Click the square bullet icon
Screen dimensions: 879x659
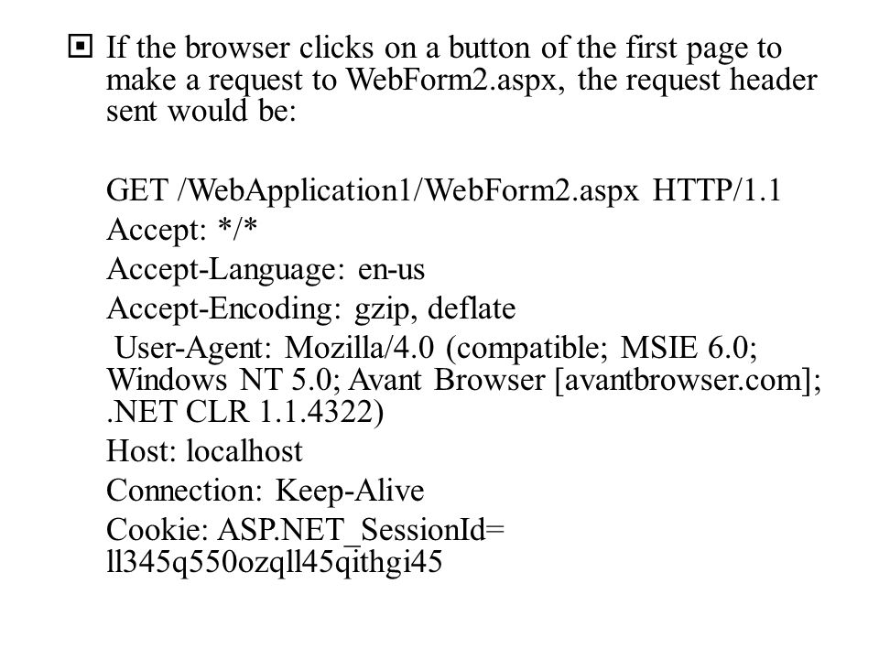pos(81,47)
